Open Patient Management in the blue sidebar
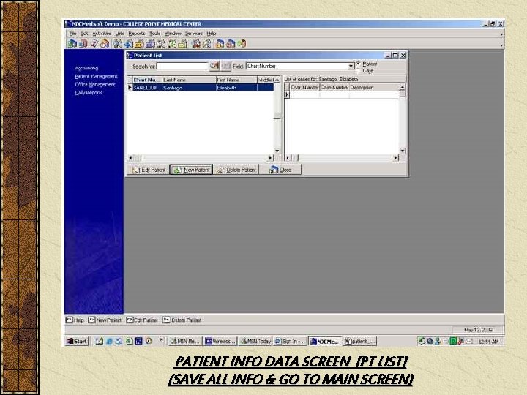Viewport: 527px width, 395px height. point(96,77)
